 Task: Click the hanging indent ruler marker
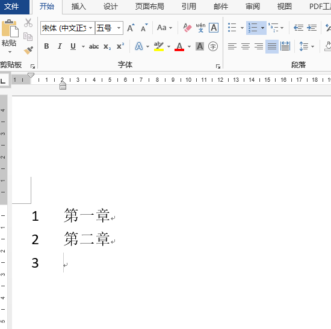tap(63, 84)
